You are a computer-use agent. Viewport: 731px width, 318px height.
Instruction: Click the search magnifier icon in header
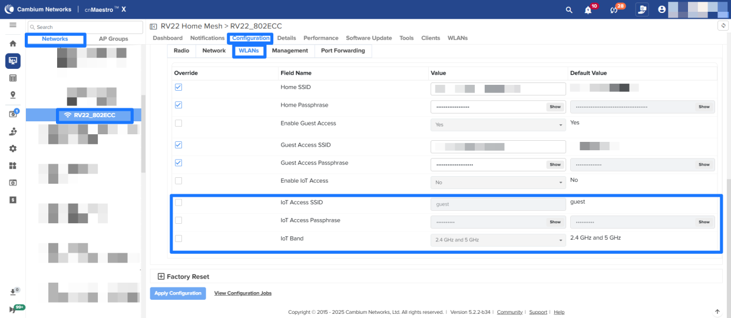568,9
